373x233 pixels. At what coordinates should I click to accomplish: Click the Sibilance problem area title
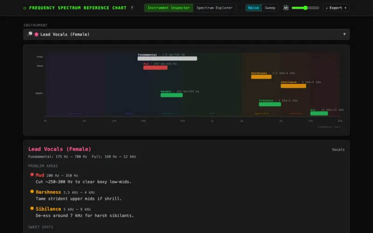pos(48,209)
